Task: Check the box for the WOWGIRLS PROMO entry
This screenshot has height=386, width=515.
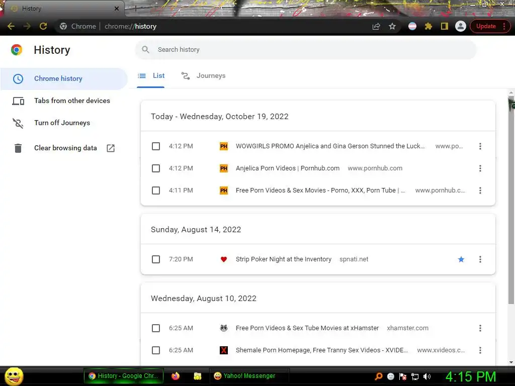Action: 156,146
